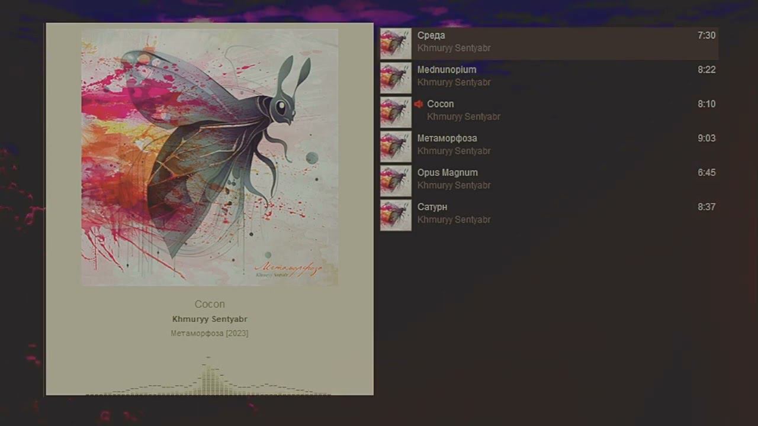Screen dimensions: 758x426
Task: Click bold Khmuryy Sentyabr artist name below cover
Action: click(x=210, y=319)
